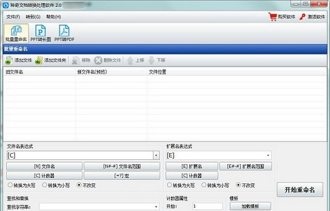This screenshot has width=330, height=211.
Task: Open the 转到(G) menu
Action: tap(33, 17)
